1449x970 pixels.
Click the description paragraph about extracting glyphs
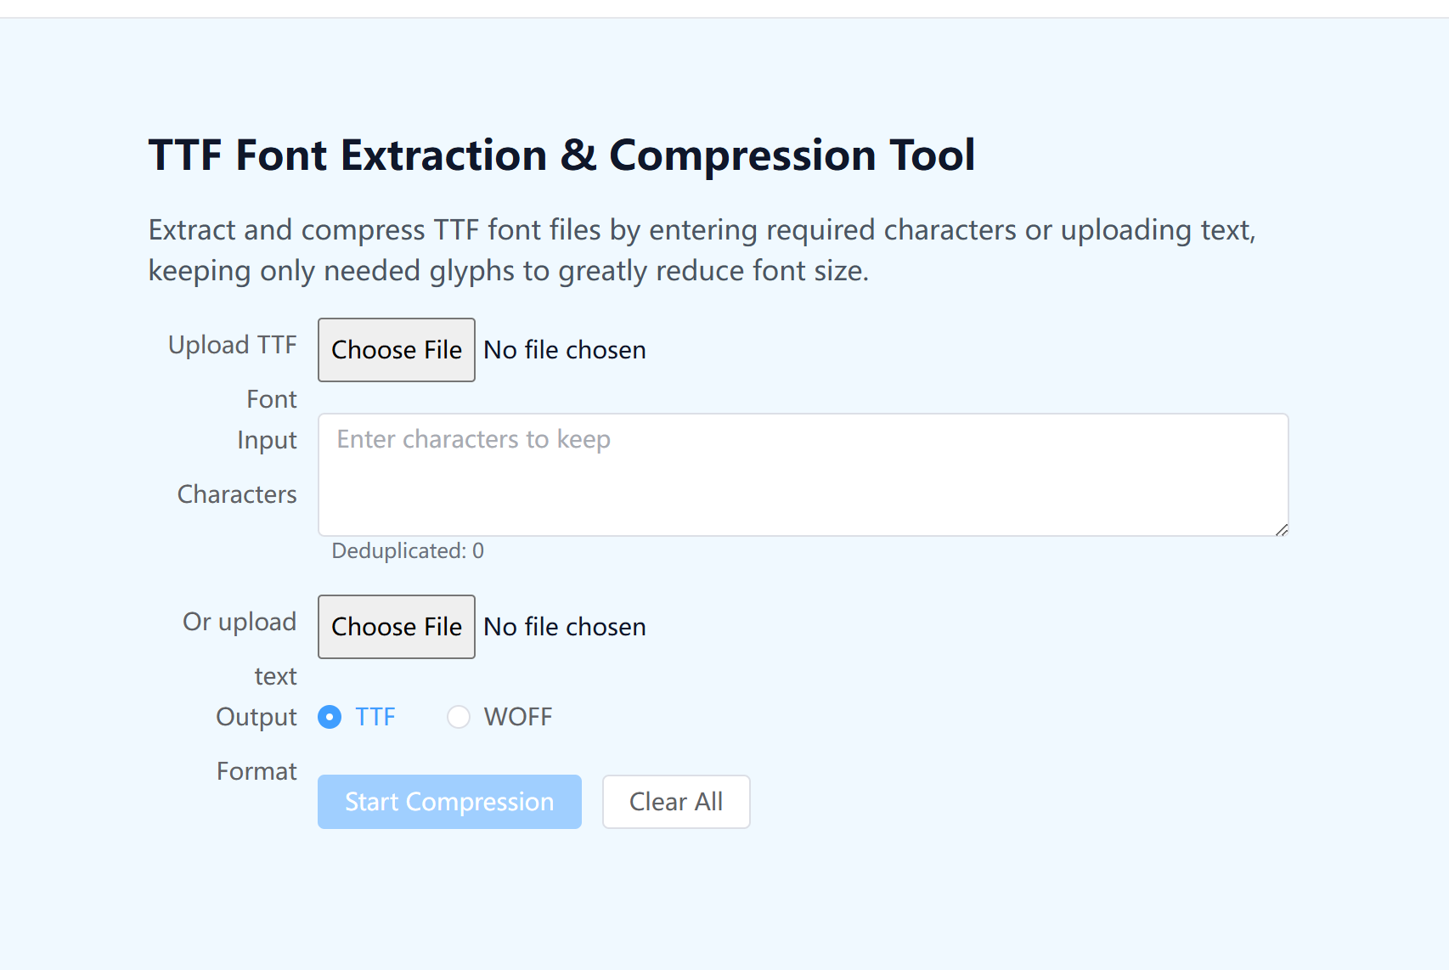pyautogui.click(x=702, y=250)
